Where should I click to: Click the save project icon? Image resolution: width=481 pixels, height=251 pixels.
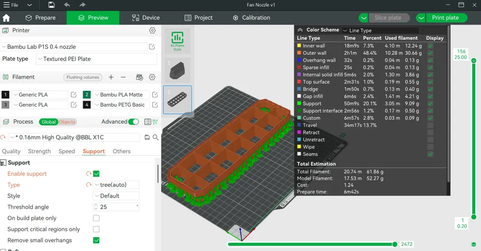[x=51, y=5]
